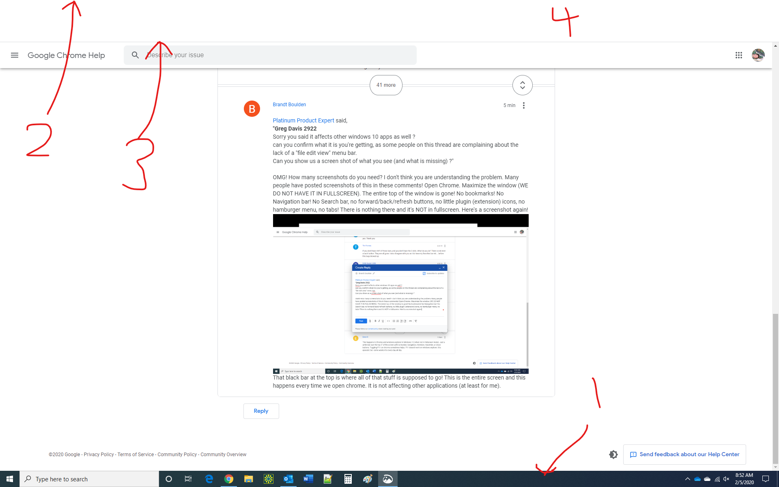This screenshot has width=779, height=487.
Task: Open the Calculator taskbar icon
Action: click(x=348, y=479)
